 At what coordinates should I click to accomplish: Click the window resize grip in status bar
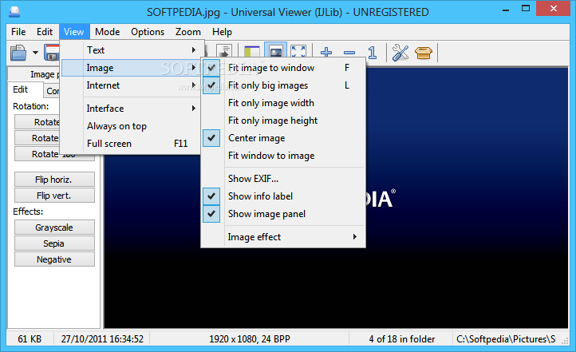[x=565, y=342]
